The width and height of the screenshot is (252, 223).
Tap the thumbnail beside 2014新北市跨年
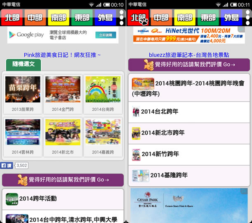(136, 133)
